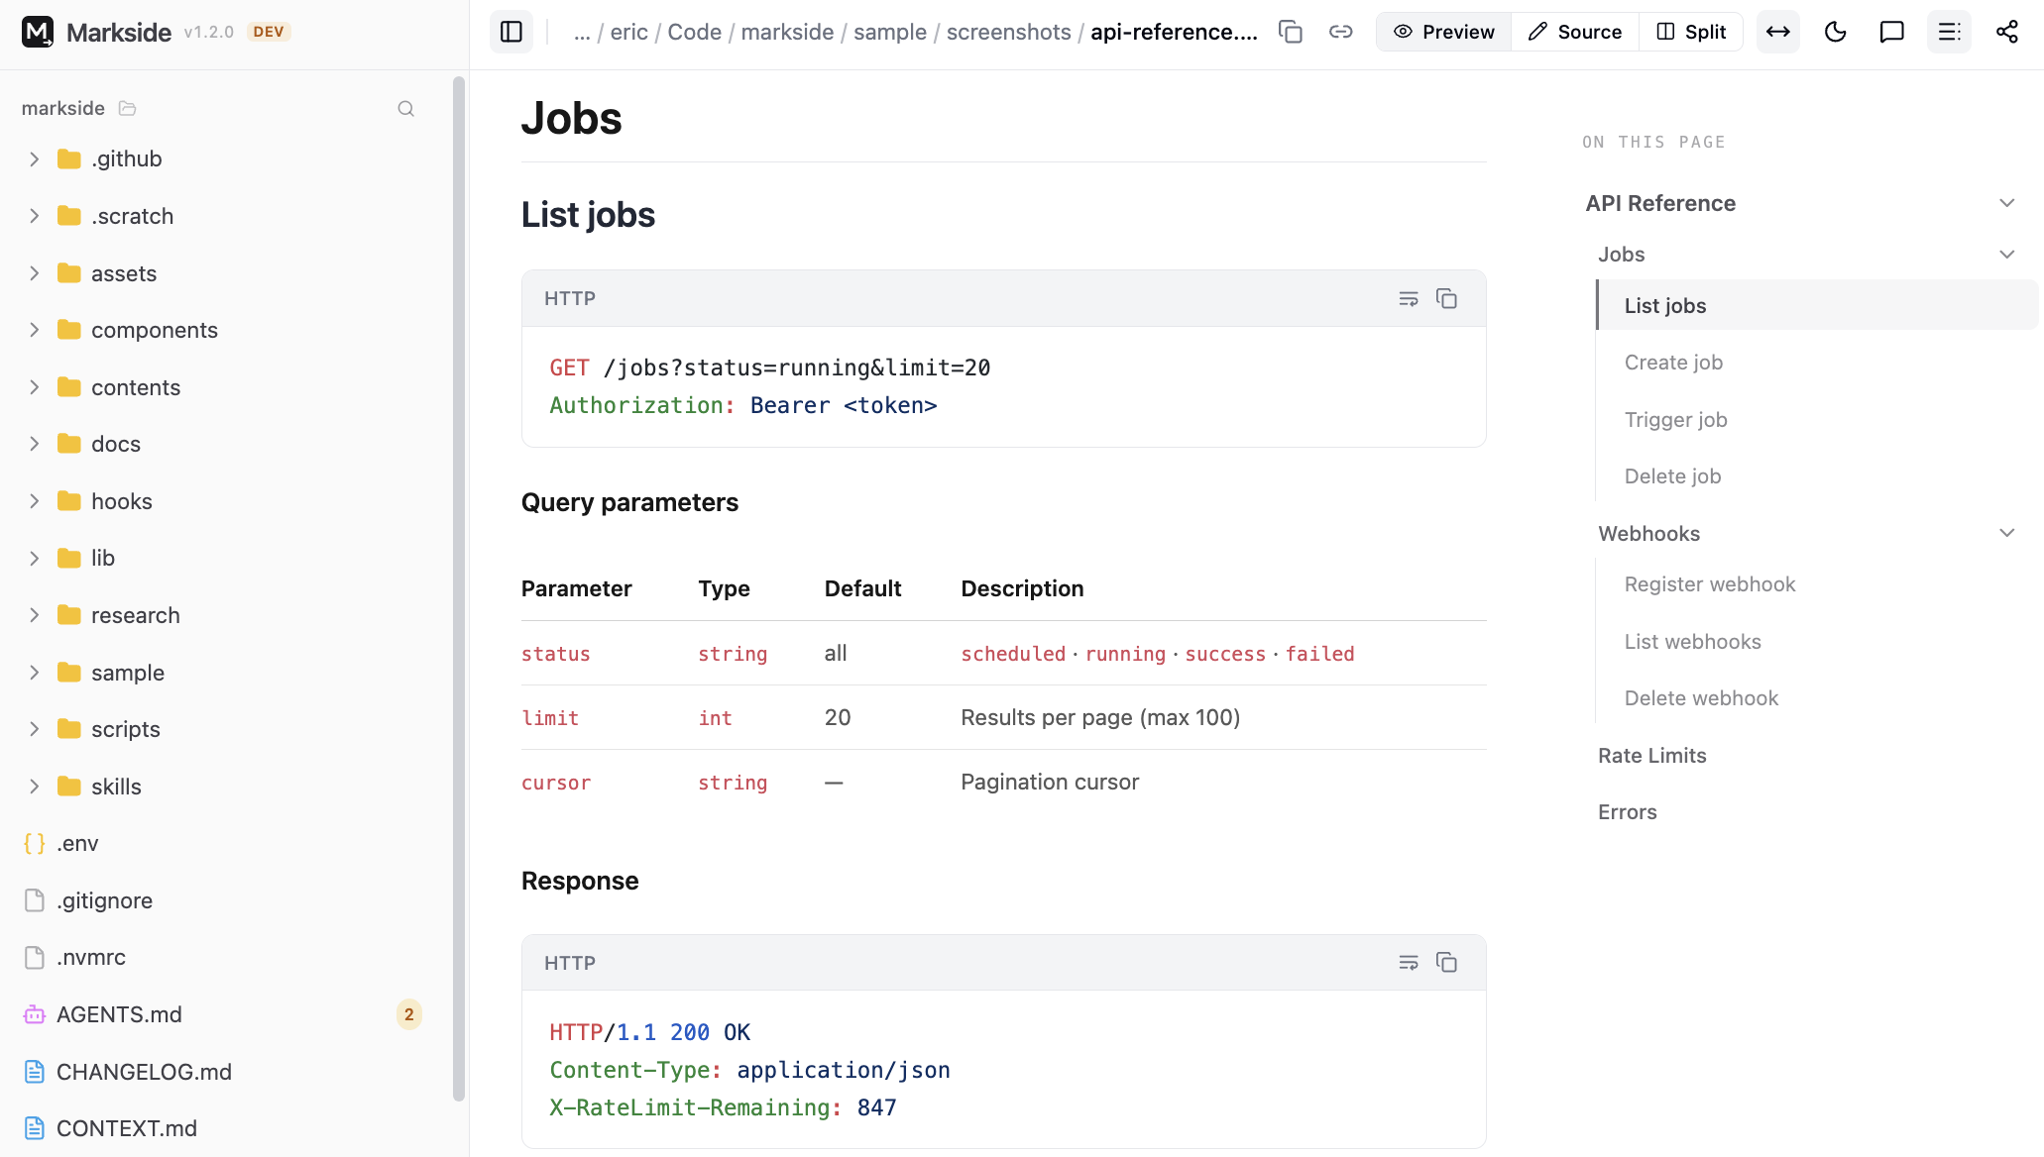Image resolution: width=2044 pixels, height=1157 pixels.
Task: Collapse Jobs section in outline
Action: click(2006, 255)
